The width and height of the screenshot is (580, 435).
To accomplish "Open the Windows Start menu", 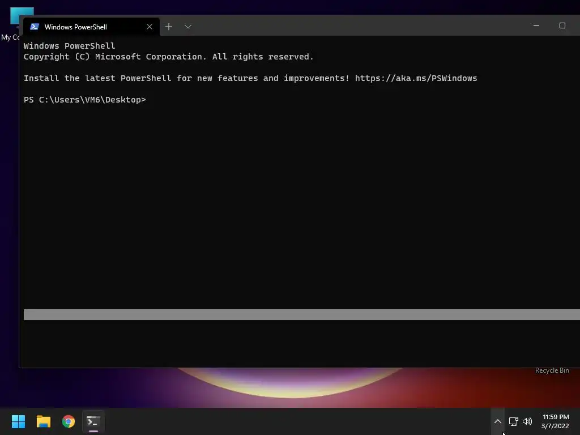I will (x=18, y=421).
